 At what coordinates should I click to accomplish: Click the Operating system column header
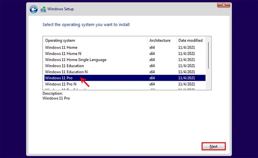click(x=95, y=40)
